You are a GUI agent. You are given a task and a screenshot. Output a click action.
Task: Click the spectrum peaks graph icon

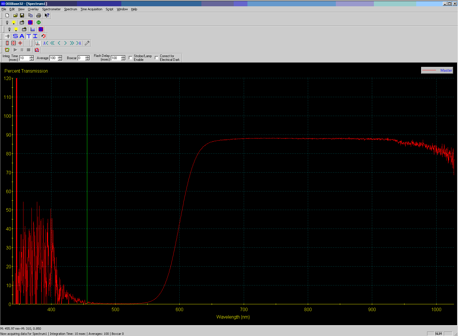(33, 29)
